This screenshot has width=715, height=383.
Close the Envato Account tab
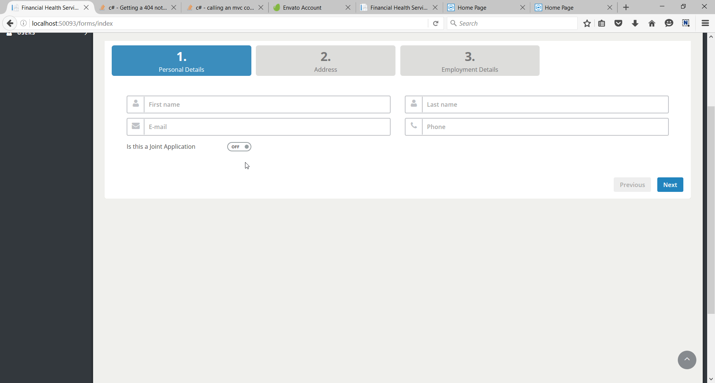click(348, 7)
